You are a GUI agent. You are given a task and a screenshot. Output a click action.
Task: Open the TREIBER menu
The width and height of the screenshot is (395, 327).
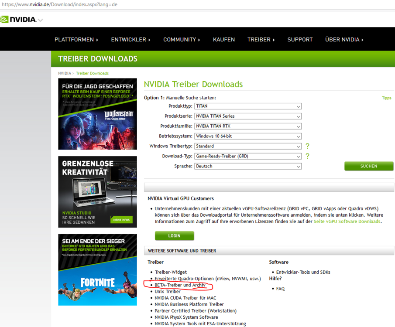tap(261, 40)
